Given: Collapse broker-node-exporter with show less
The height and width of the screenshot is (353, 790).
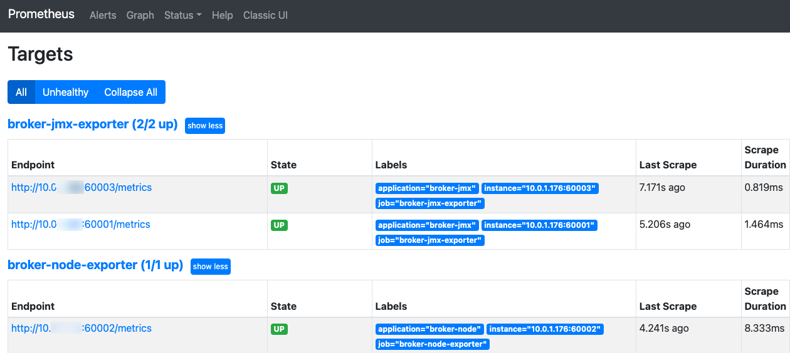Looking at the screenshot, I should tap(211, 267).
